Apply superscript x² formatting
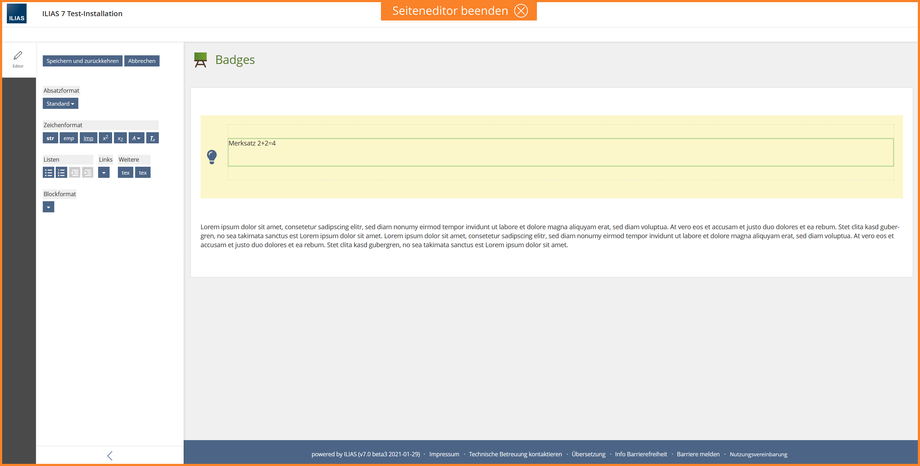 (105, 138)
